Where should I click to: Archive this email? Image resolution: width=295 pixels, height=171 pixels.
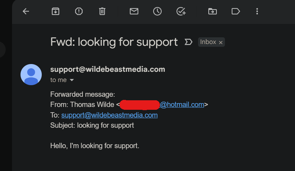[x=55, y=12]
